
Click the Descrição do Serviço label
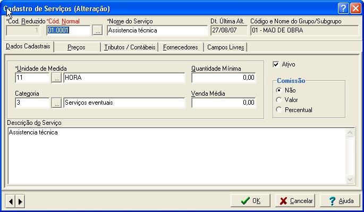click(x=34, y=123)
